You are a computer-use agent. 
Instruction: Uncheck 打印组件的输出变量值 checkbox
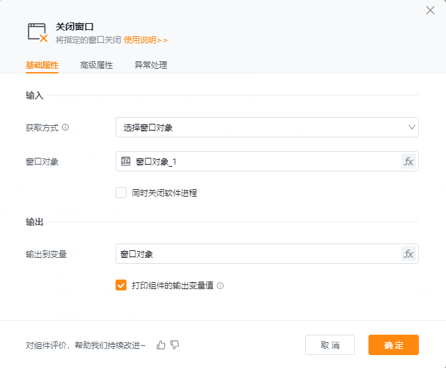[x=121, y=286]
